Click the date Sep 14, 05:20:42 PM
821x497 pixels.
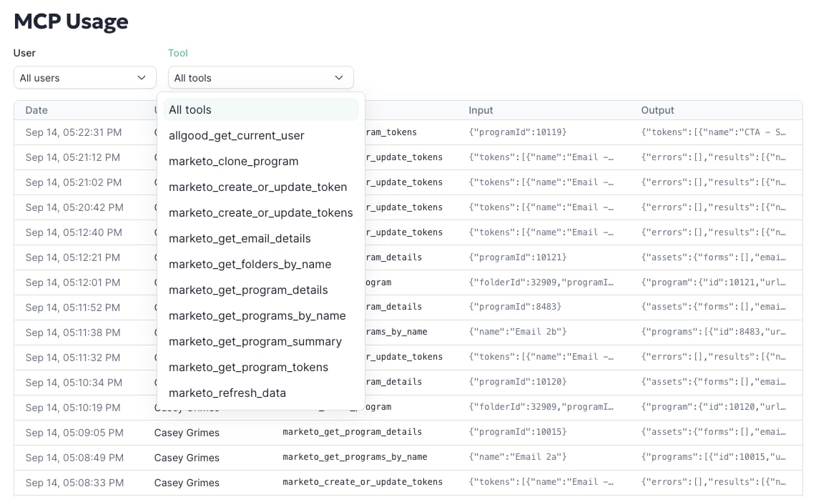coord(74,207)
